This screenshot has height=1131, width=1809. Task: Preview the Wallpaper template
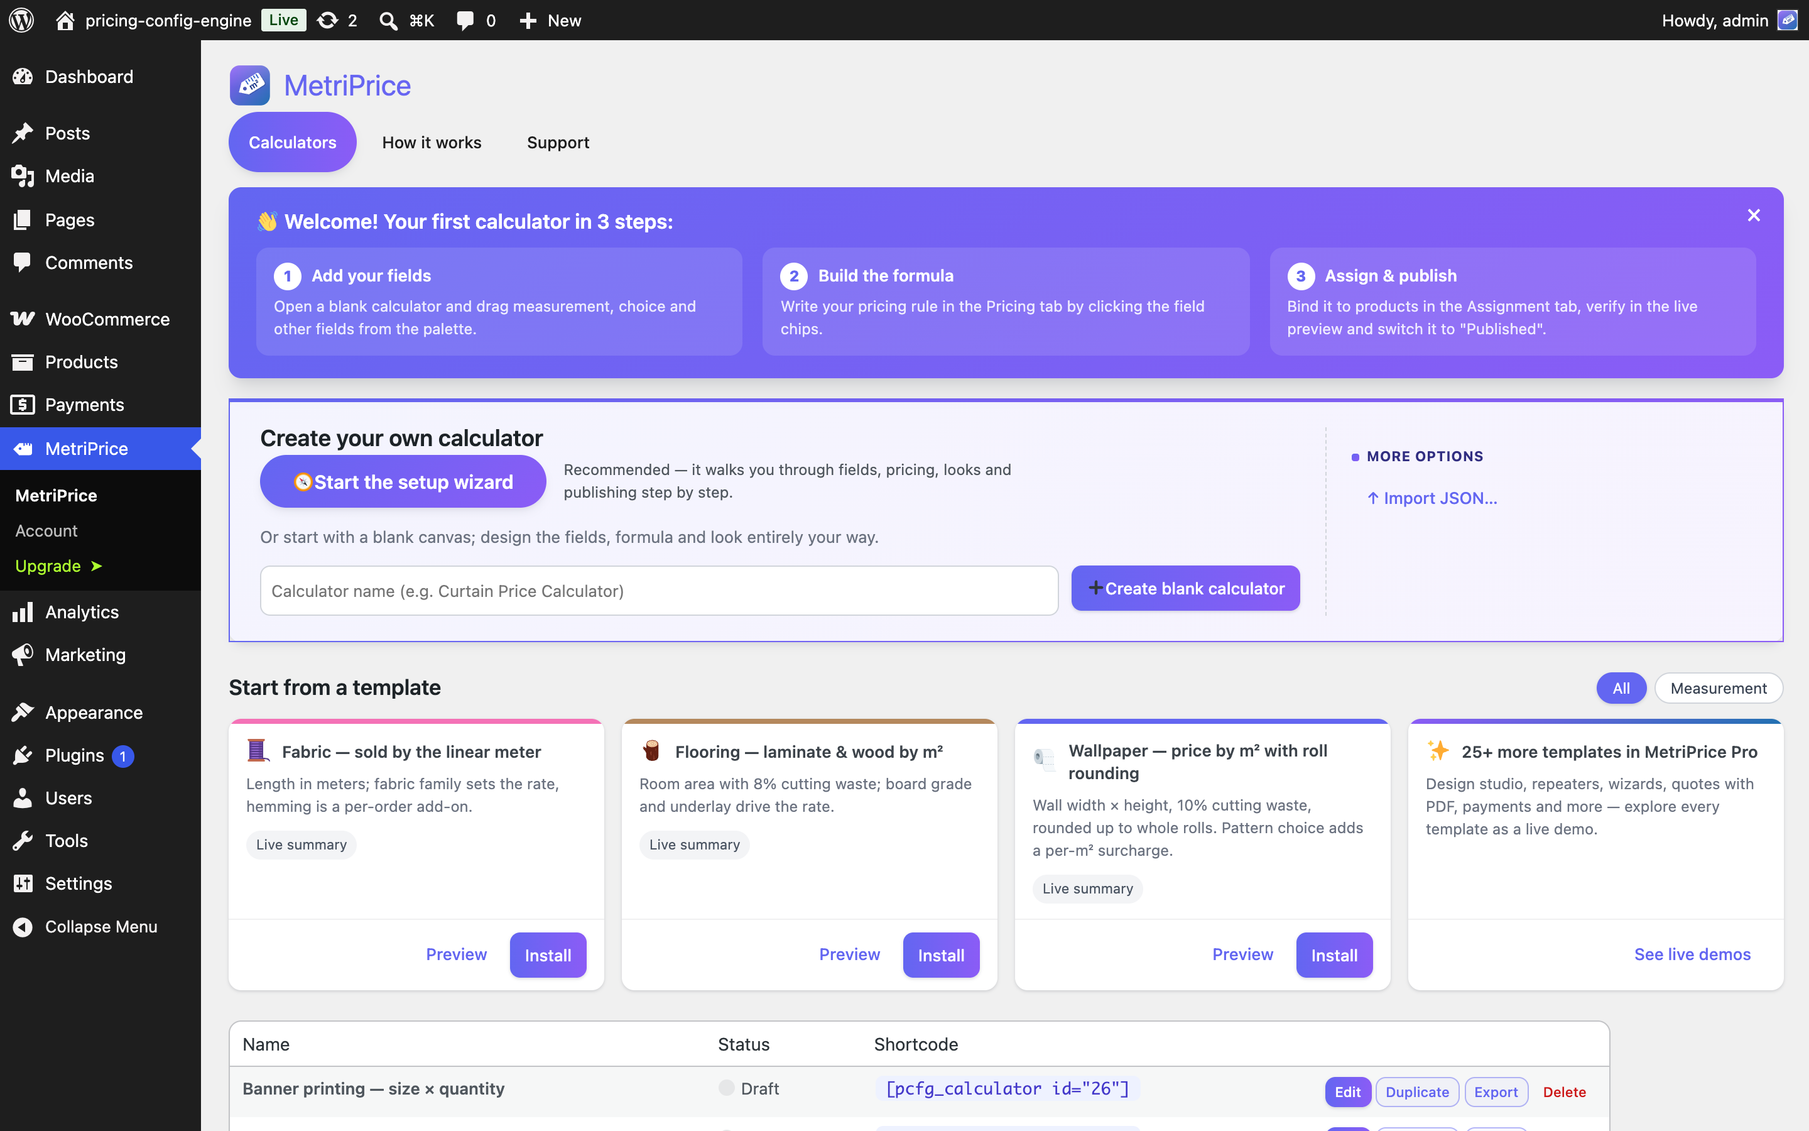1242,954
